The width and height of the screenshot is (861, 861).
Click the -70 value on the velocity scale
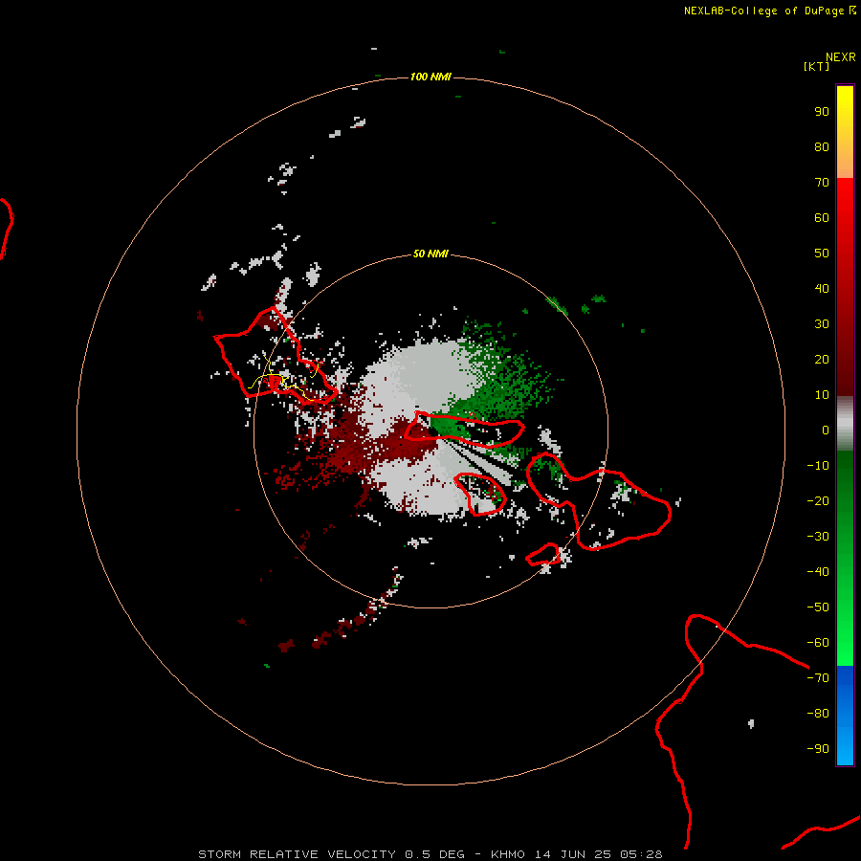coord(818,678)
